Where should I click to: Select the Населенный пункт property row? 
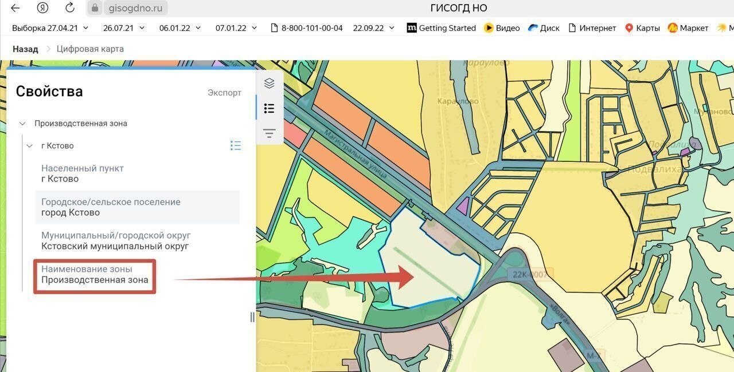tap(137, 173)
